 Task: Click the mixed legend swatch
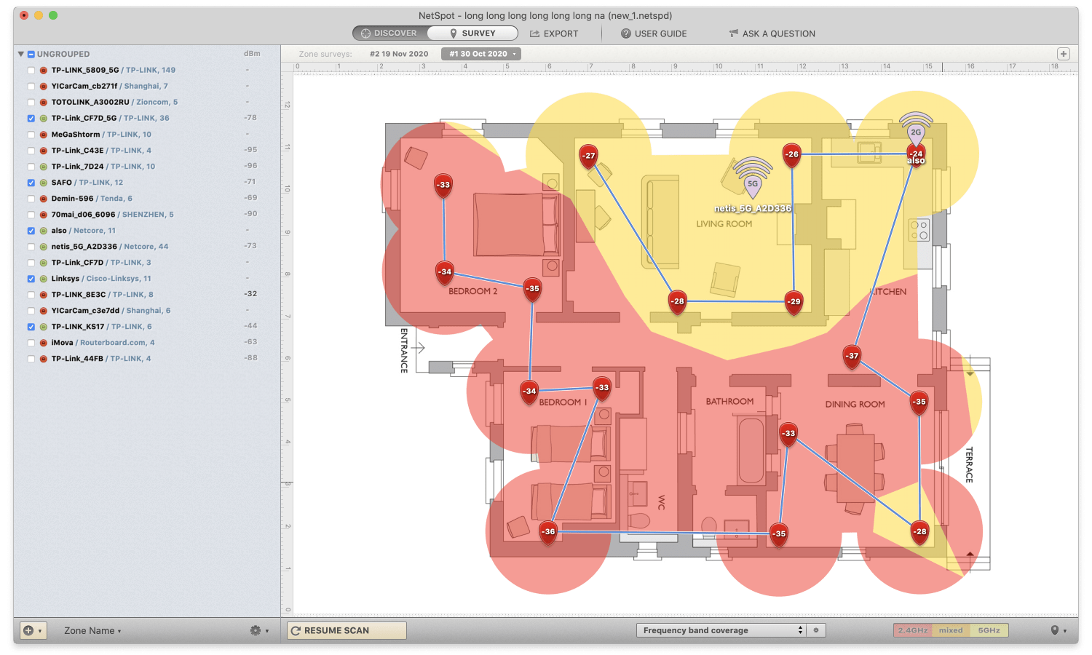[x=951, y=630]
